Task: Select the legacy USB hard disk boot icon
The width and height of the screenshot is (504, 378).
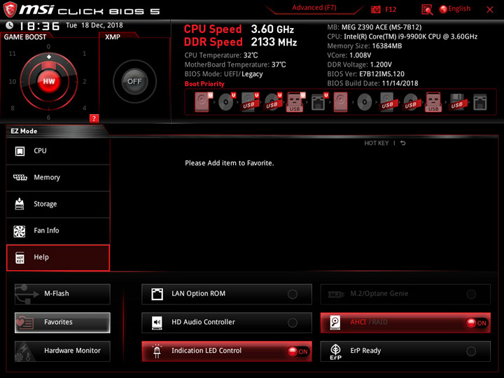Action: click(x=387, y=102)
